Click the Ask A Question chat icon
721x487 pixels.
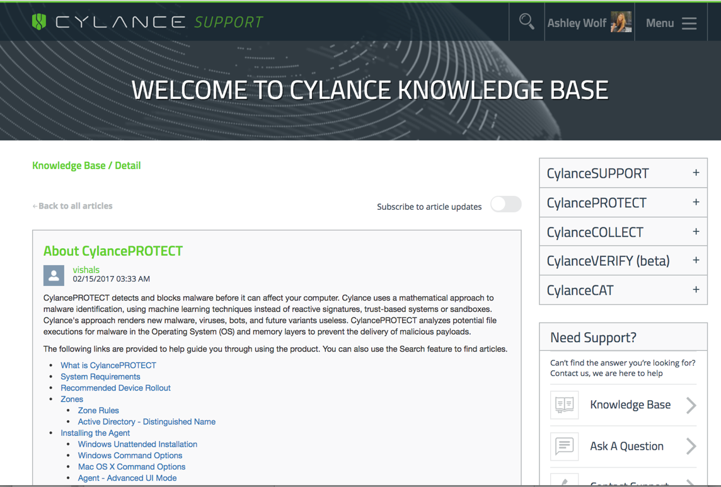[x=564, y=446]
